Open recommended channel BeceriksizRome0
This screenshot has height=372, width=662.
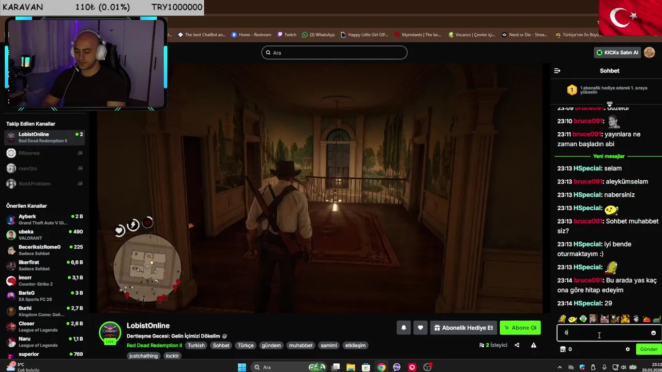coord(46,250)
